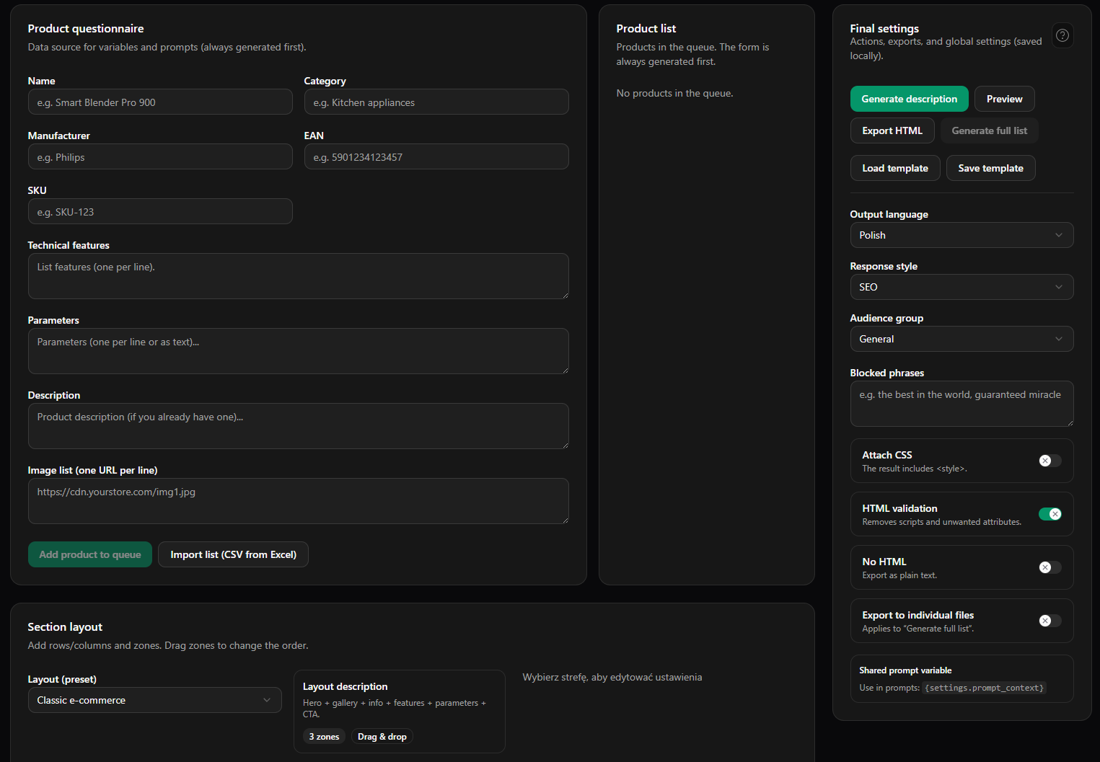Toggle the Attach CSS switch
This screenshot has height=762, width=1100.
pyautogui.click(x=1050, y=461)
